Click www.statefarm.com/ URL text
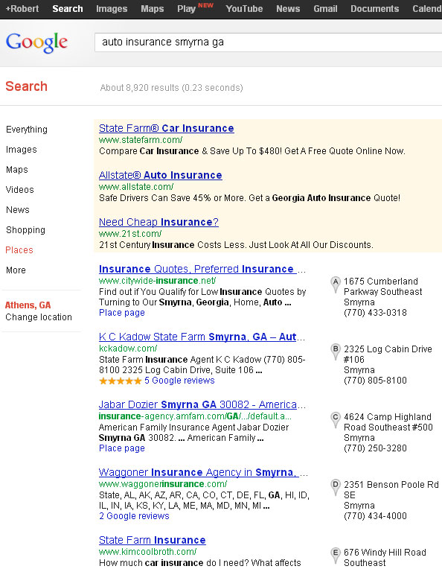 pyautogui.click(x=141, y=140)
